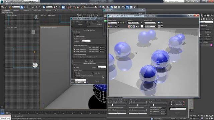Check Render changes to selected objects only
The width and height of the screenshot is (214, 120).
tap(75, 57)
